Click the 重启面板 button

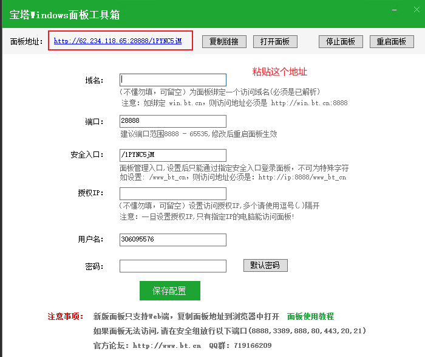point(392,41)
